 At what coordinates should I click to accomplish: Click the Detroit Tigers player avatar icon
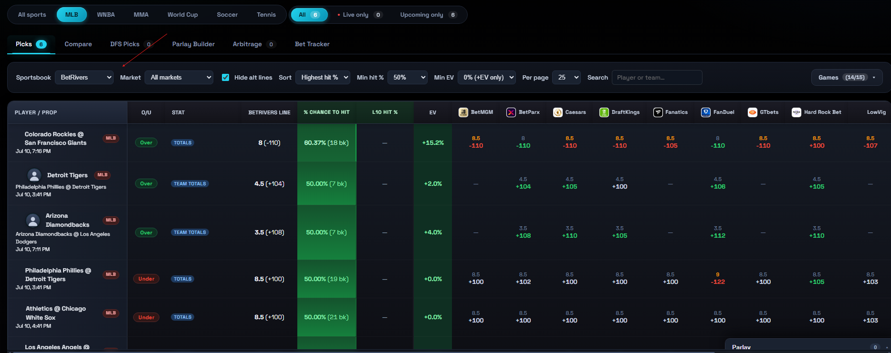click(34, 175)
